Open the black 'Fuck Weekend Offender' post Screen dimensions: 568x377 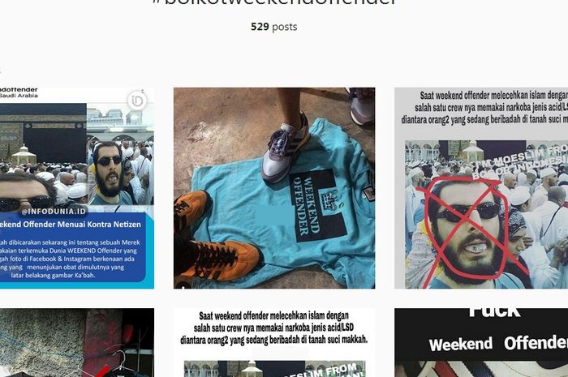point(481,343)
